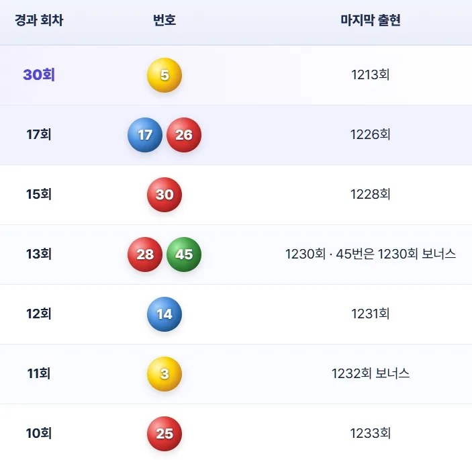Image resolution: width=472 pixels, height=460 pixels.
Task: Click the 경과 회차 column header
Action: pyautogui.click(x=39, y=20)
